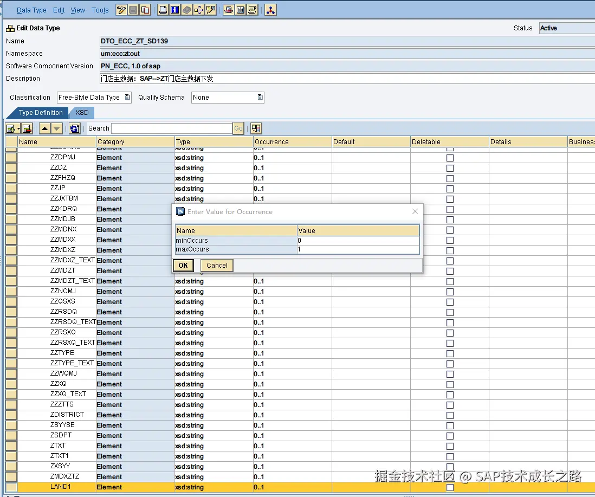
Task: Click the blue refresh table icon
Action: tap(75, 128)
